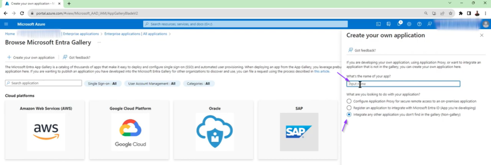The height and width of the screenshot is (165, 491).
Task: Open the Azure portal hamburger menu
Action: (x=6, y=24)
